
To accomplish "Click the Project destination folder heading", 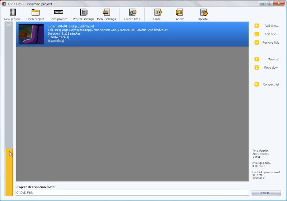I will [x=36, y=187].
